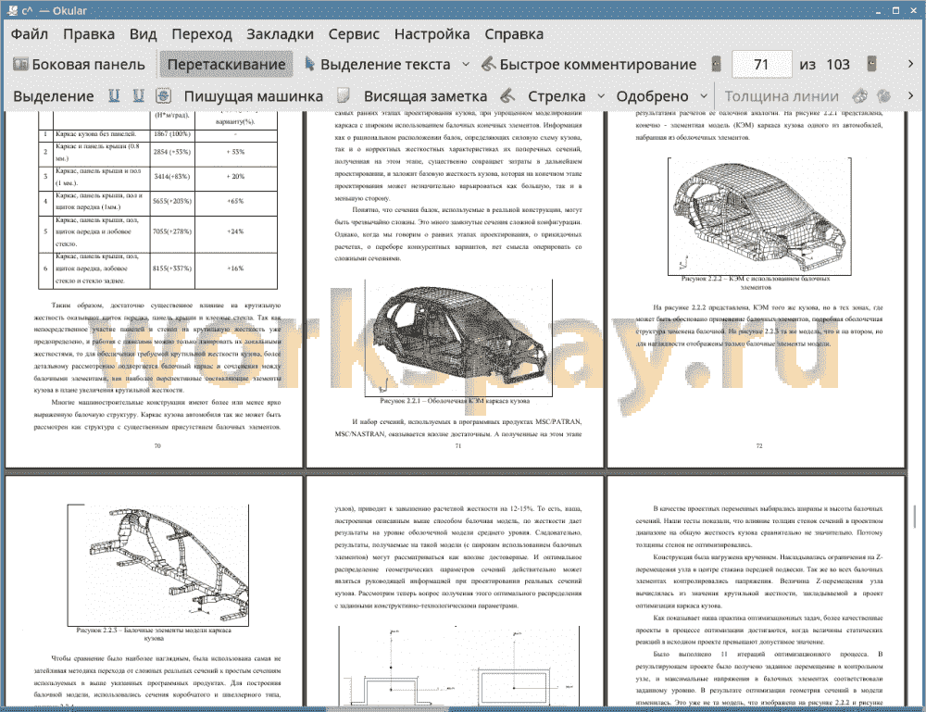Select the Пишущая машинка typewriter tool
926x712 pixels.
tap(254, 96)
